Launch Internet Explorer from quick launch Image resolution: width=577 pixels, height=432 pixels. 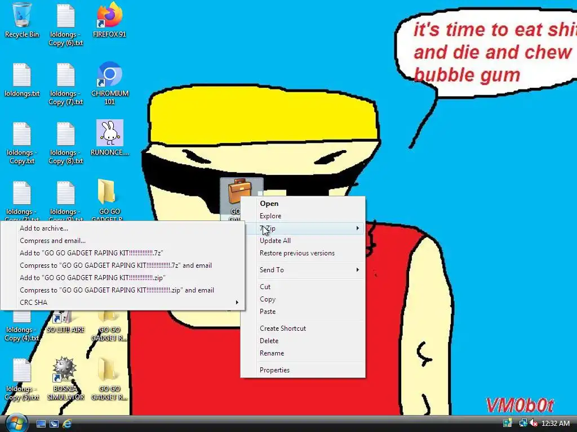[67, 424]
